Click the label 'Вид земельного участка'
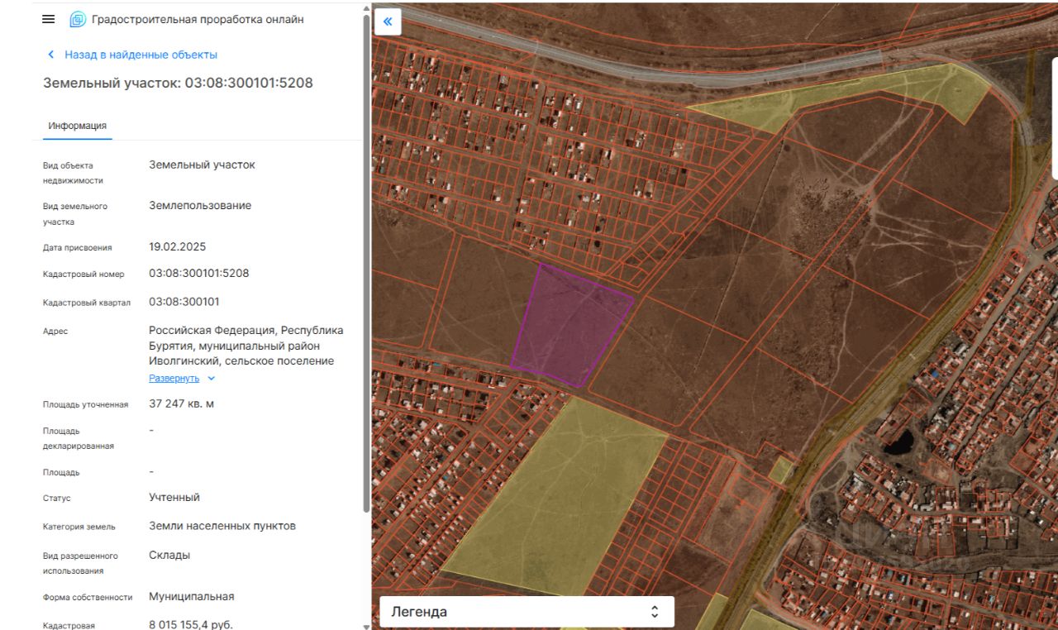This screenshot has width=1058, height=630. click(75, 214)
